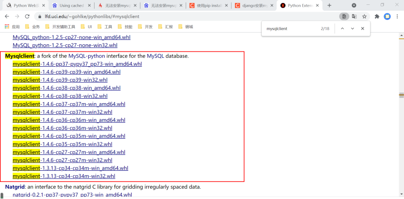The image size is (404, 199).
Task: Download mysqlclient-1.4.6-cp27-cp27m-win32.whl
Action: tap(62, 160)
